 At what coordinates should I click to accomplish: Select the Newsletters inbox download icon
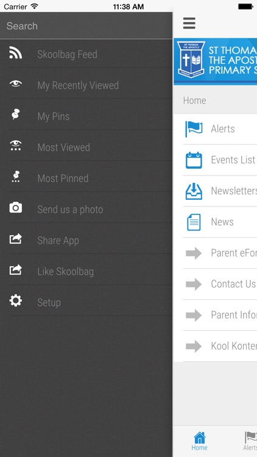(194, 191)
